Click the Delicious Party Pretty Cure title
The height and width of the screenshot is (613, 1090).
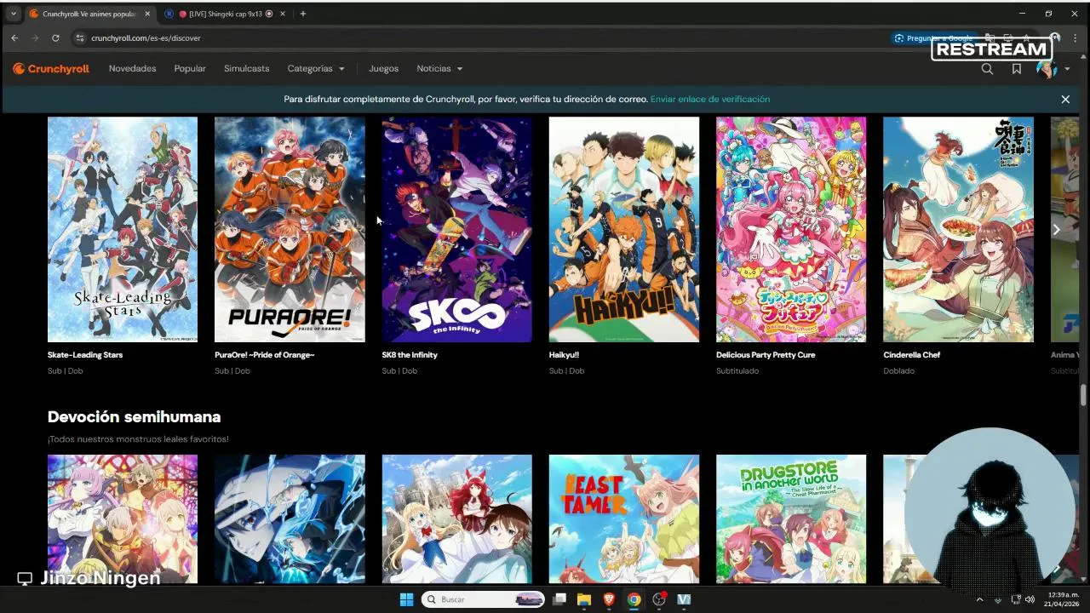(x=766, y=355)
